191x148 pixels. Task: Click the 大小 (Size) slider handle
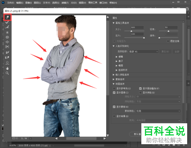131,31
